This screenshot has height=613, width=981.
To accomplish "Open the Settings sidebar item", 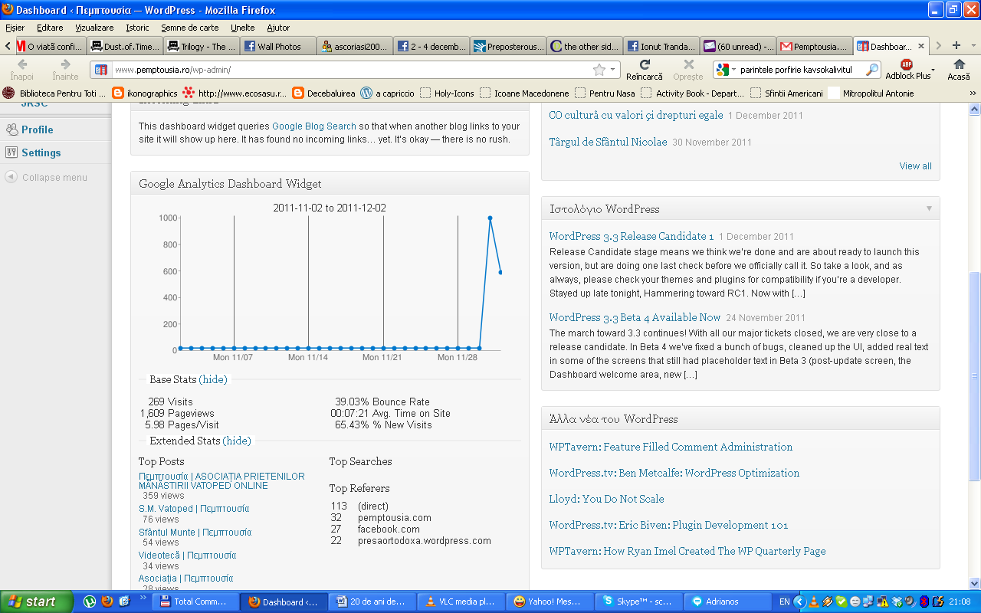I will coord(41,152).
